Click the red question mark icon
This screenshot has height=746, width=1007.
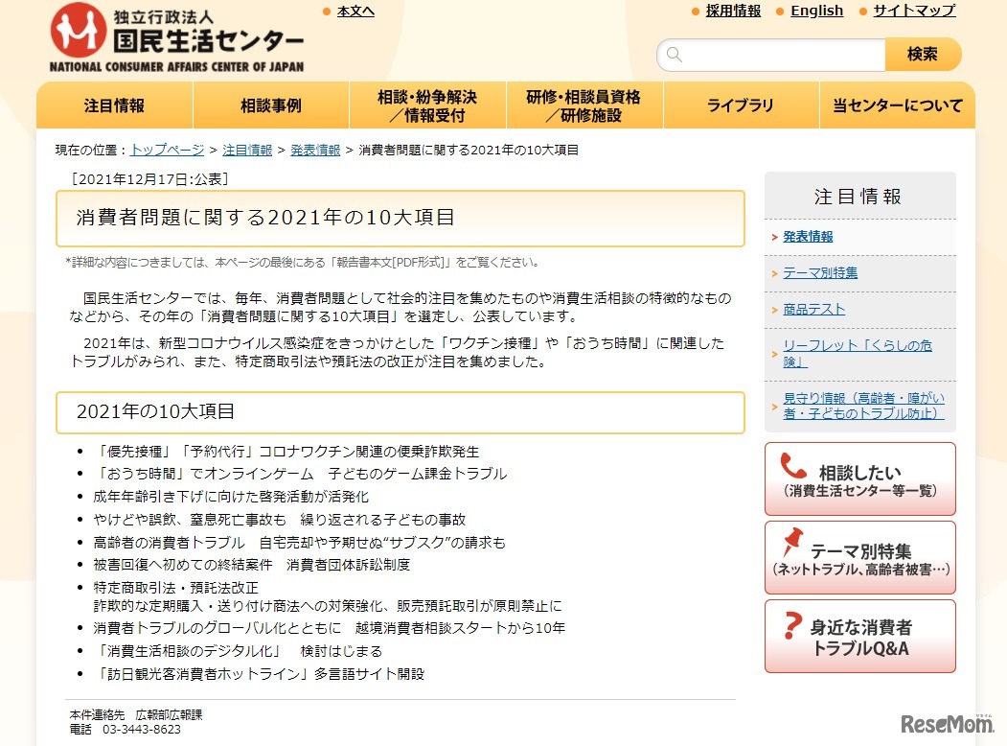click(x=793, y=625)
